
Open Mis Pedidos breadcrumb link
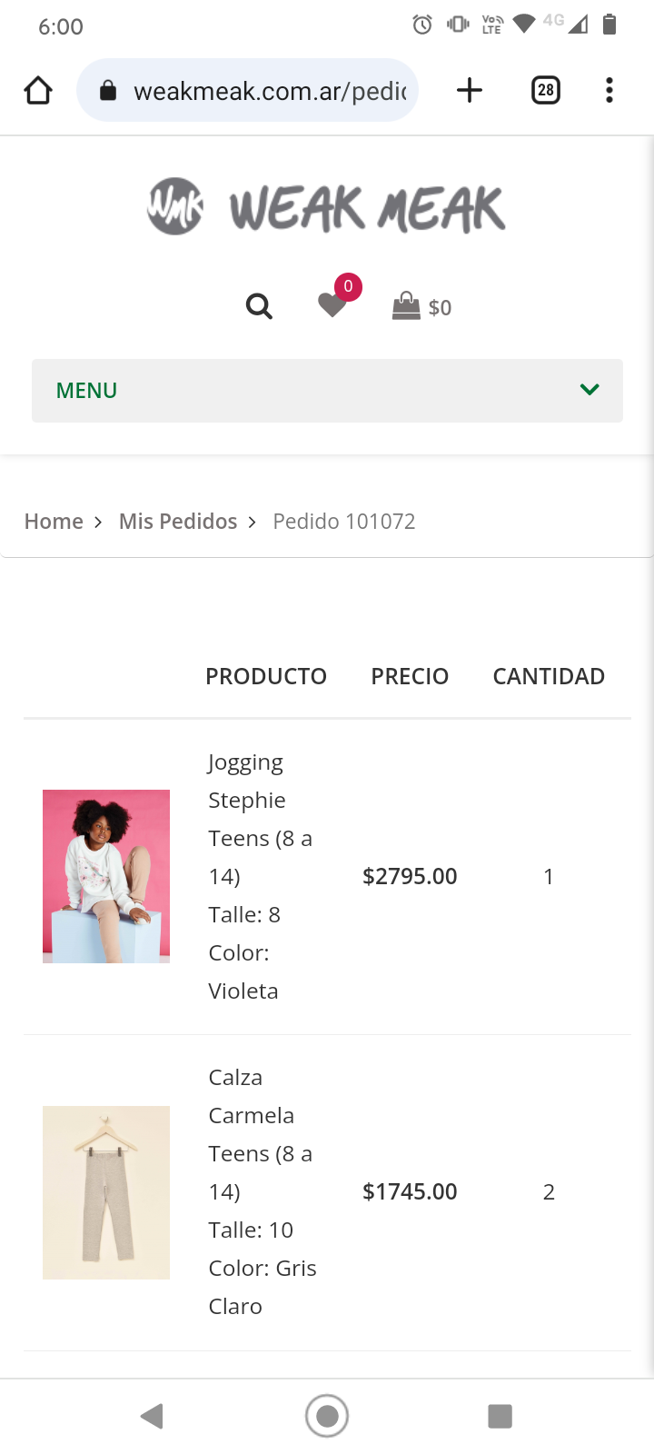tap(178, 522)
